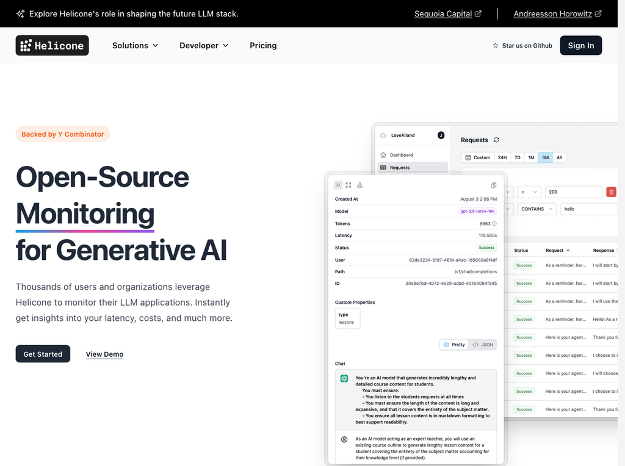
Task: Select the 7D time range
Action: 518,158
